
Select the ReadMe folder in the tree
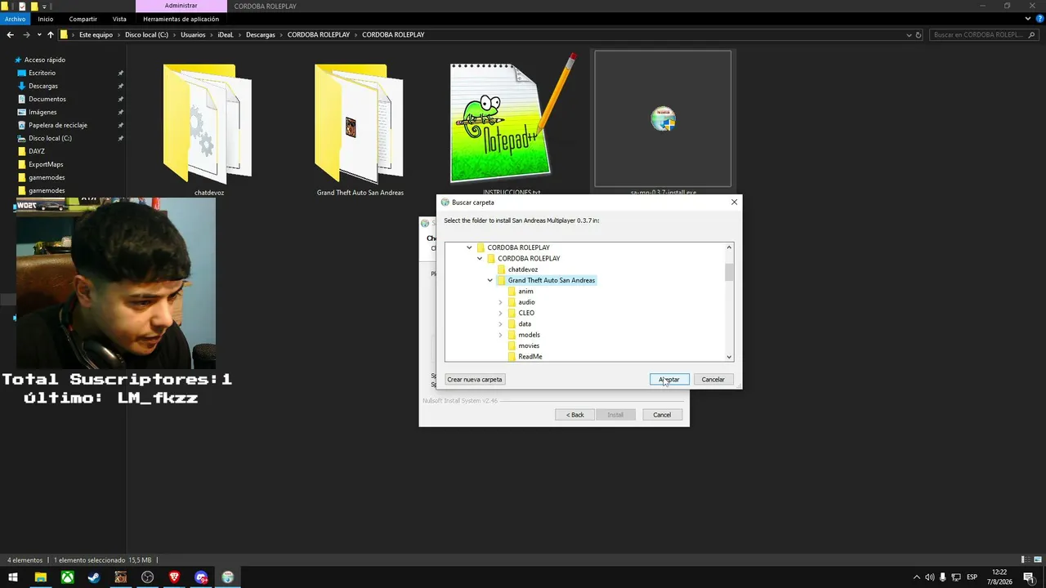[530, 357]
